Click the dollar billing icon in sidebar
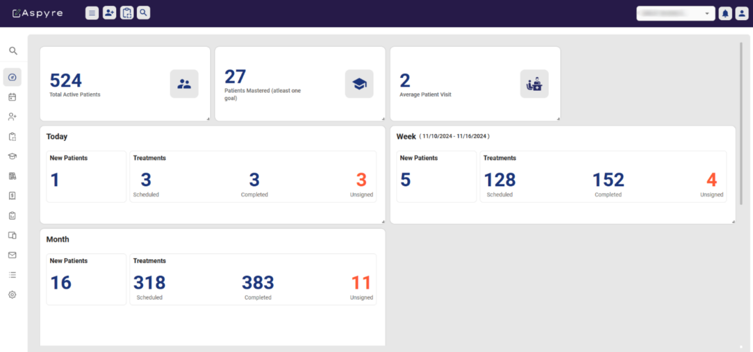 click(12, 196)
